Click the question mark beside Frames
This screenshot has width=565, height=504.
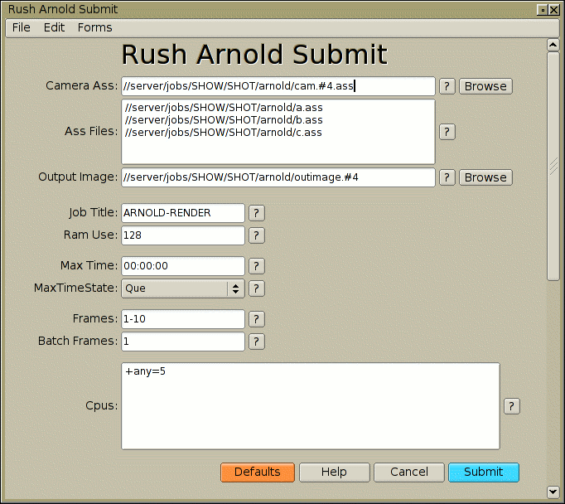click(x=257, y=319)
